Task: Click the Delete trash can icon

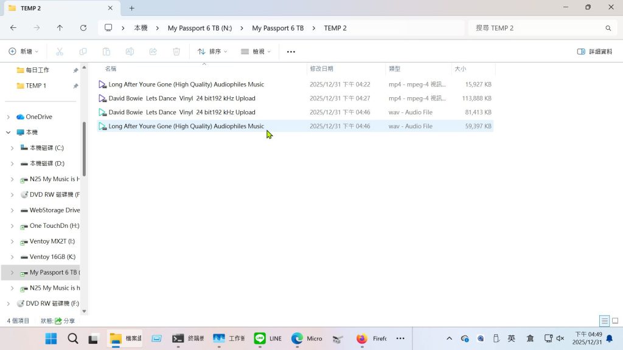Action: [x=176, y=52]
